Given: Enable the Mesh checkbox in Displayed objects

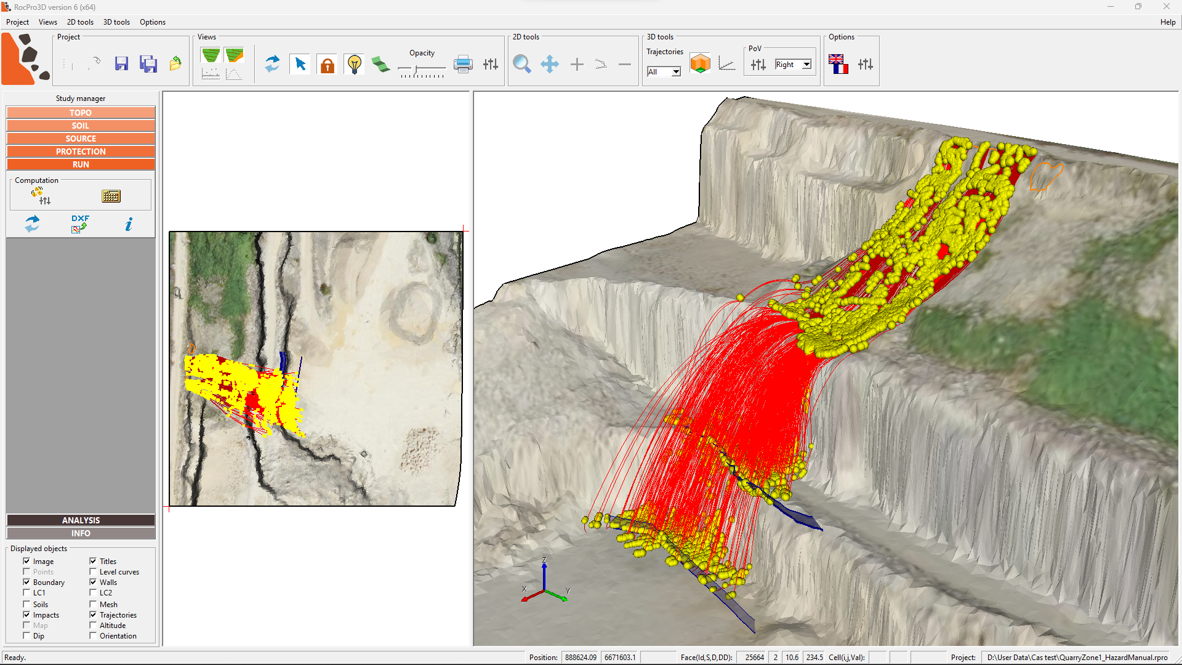Looking at the screenshot, I should coord(93,604).
